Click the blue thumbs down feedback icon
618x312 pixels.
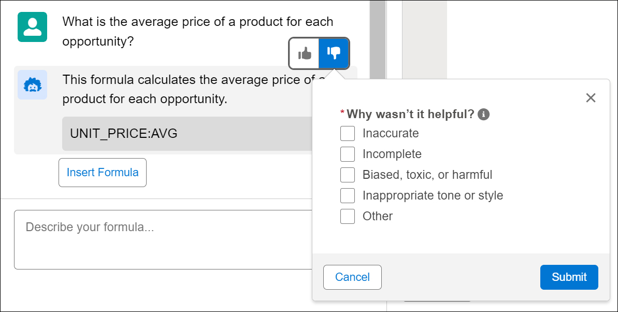tap(334, 53)
